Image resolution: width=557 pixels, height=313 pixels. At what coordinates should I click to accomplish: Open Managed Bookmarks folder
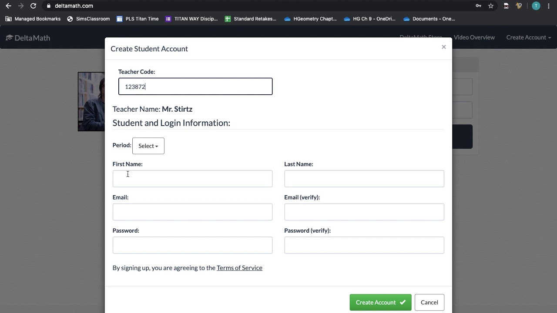coord(33,19)
